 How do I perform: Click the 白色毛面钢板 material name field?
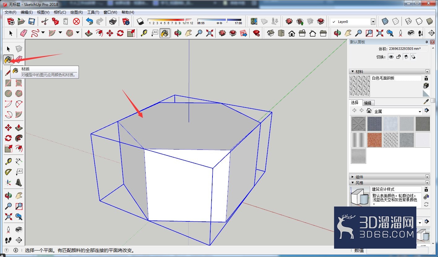pyautogui.click(x=396, y=78)
